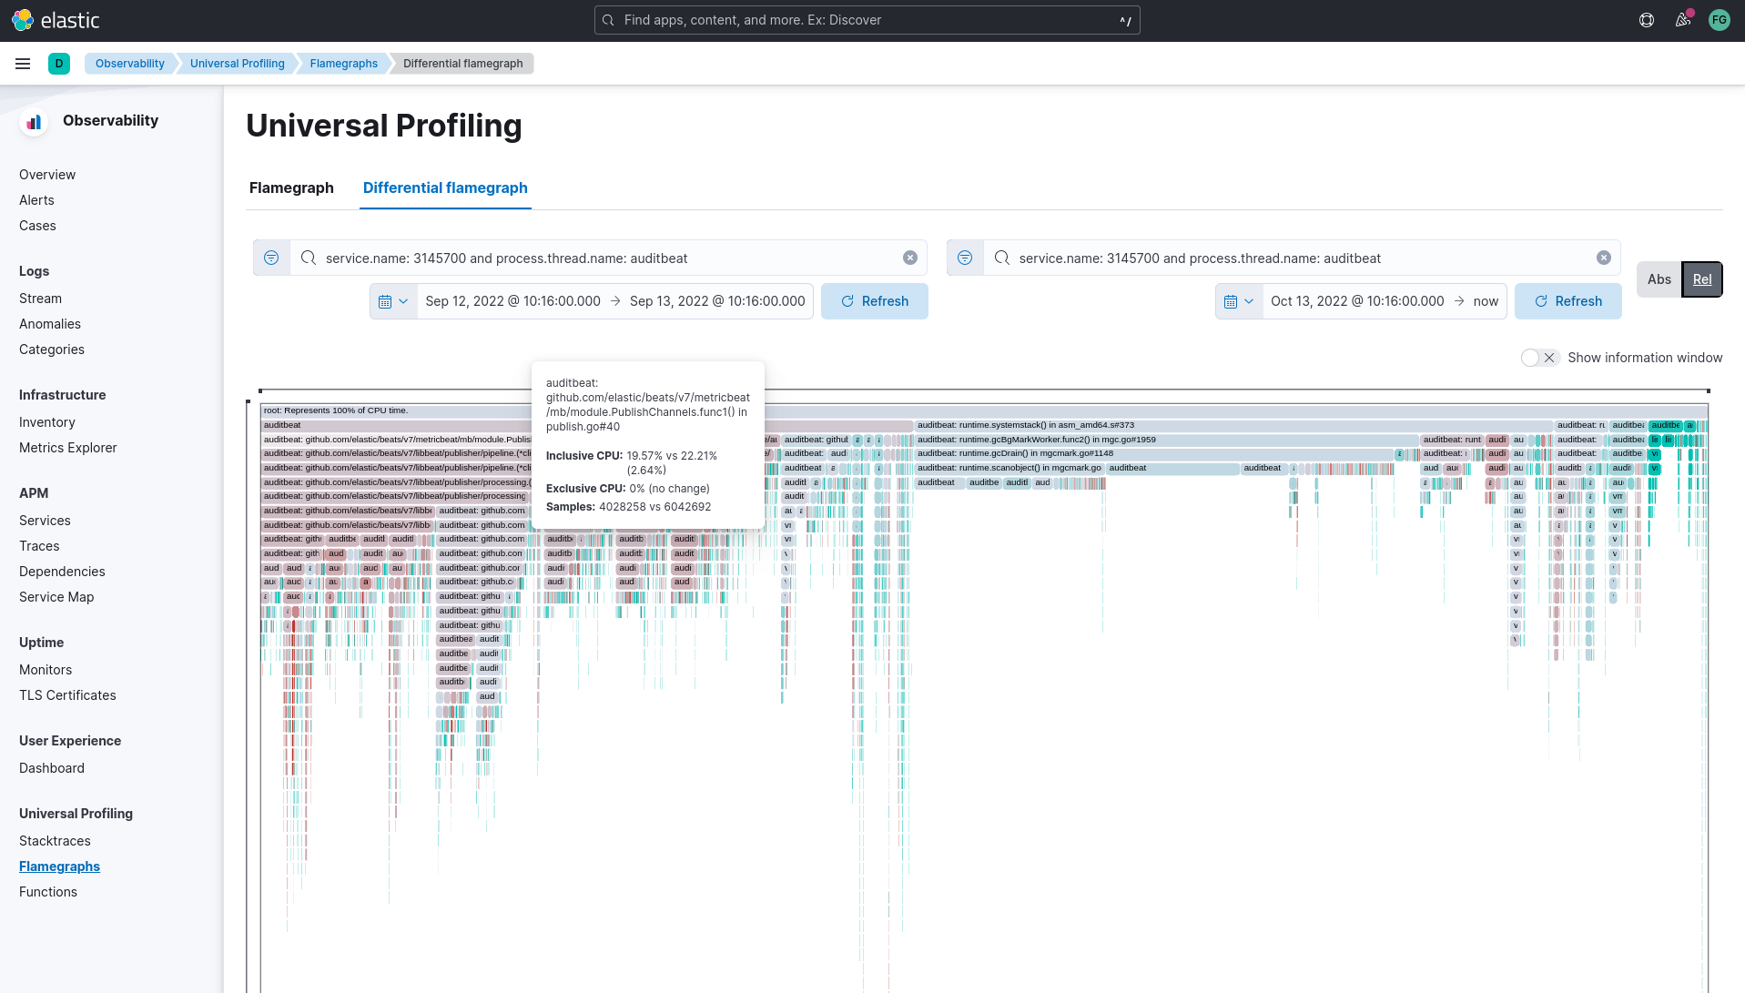Viewport: 1745px width, 993px height.
Task: Open the FG user avatar menu
Action: pos(1719,20)
